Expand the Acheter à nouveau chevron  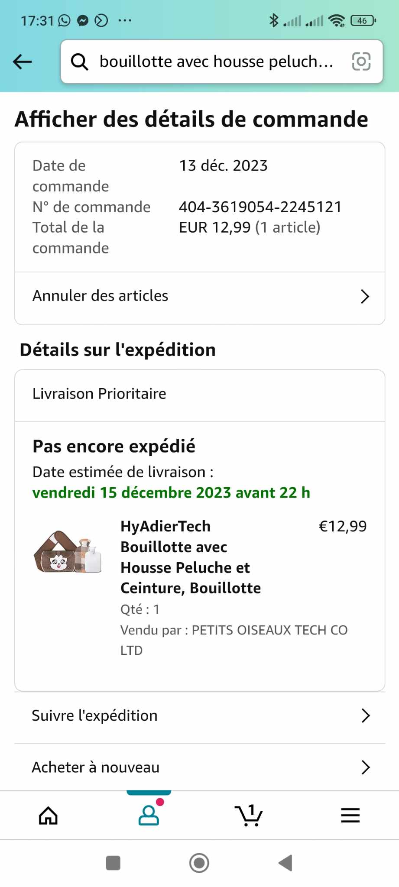(x=365, y=767)
